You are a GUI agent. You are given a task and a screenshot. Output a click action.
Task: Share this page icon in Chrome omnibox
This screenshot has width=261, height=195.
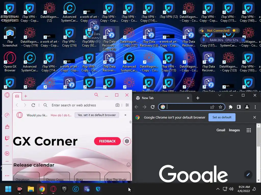[212, 107]
